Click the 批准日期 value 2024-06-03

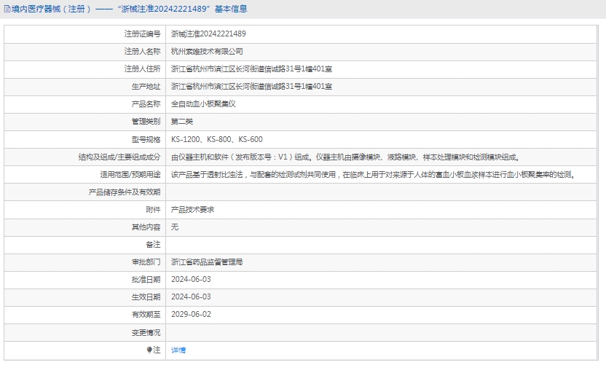[191, 279]
